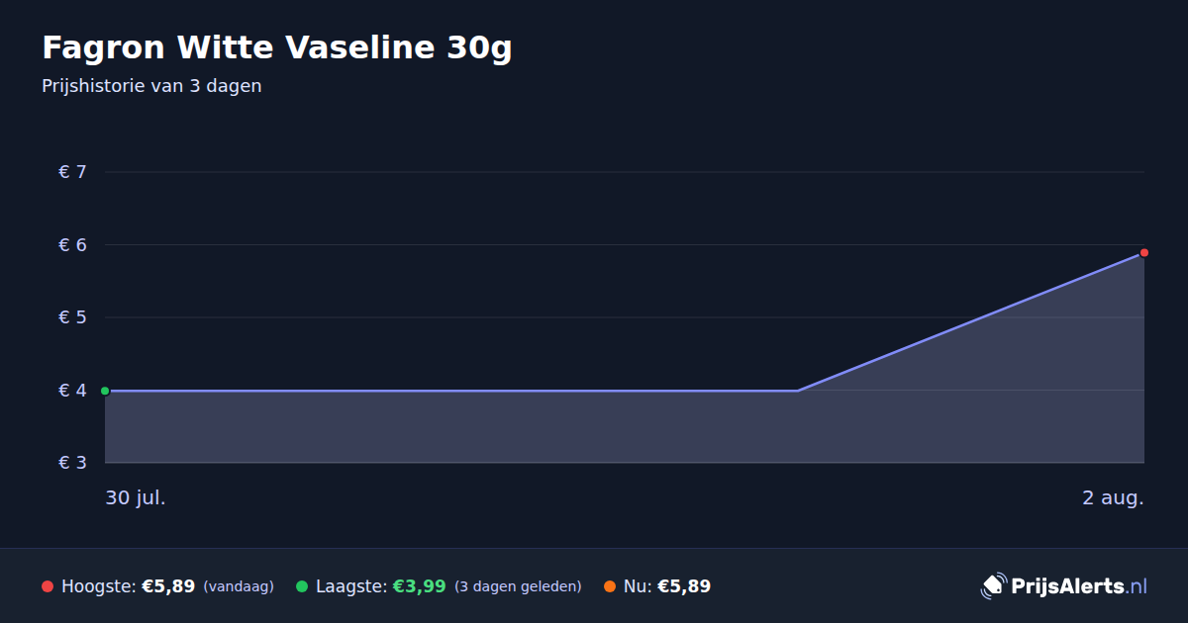Click the Prijshistorie van 3 dagen subtitle

(x=151, y=86)
